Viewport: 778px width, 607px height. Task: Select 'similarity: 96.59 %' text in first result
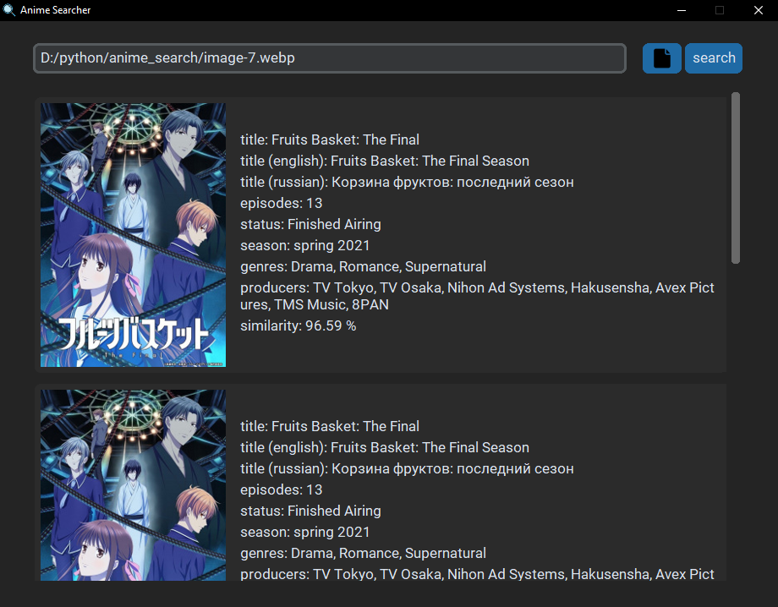point(299,325)
